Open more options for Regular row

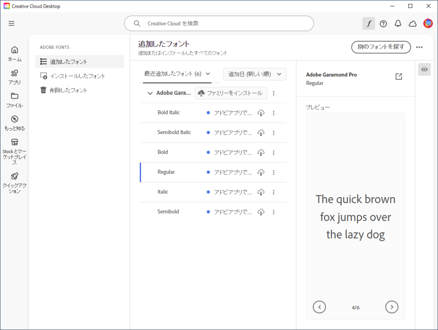[274, 172]
